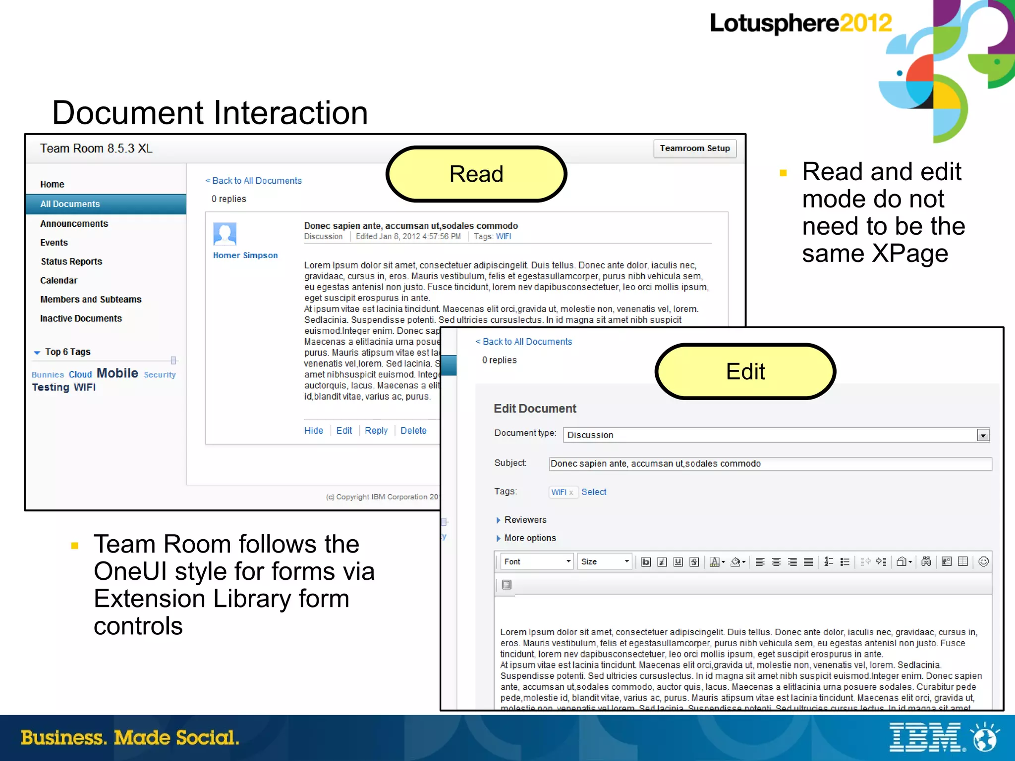
Task: Go to Home in the sidebar
Action: [x=52, y=184]
